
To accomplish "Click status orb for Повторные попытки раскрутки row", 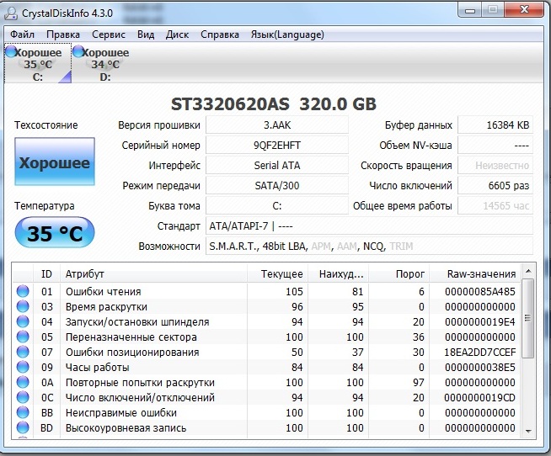I will tap(23, 382).
